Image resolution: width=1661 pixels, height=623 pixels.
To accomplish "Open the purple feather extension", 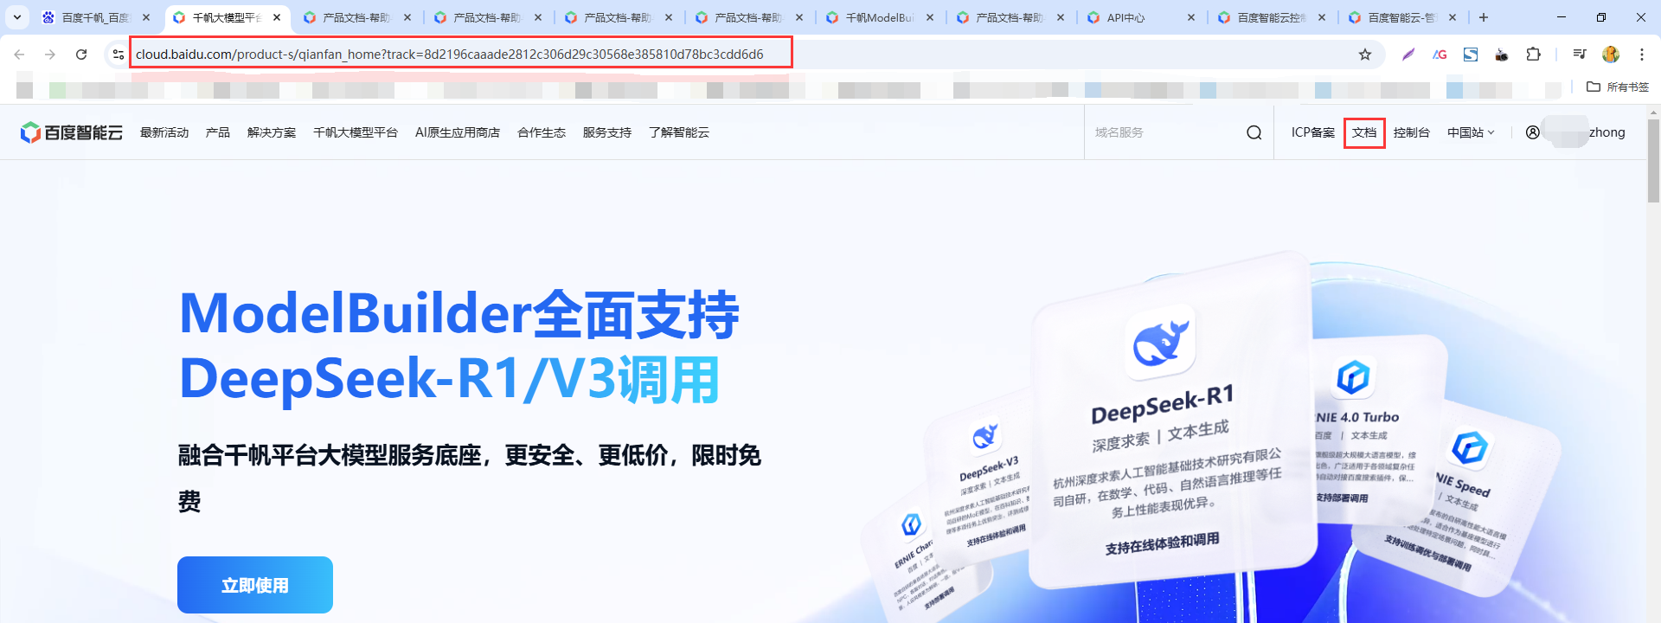I will (1408, 55).
